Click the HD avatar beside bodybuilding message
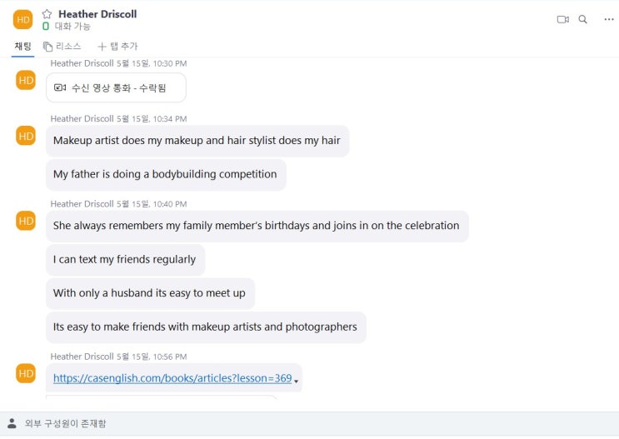This screenshot has width=619, height=439. point(26,136)
